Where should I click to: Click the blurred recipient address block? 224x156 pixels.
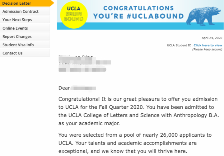[85, 63]
